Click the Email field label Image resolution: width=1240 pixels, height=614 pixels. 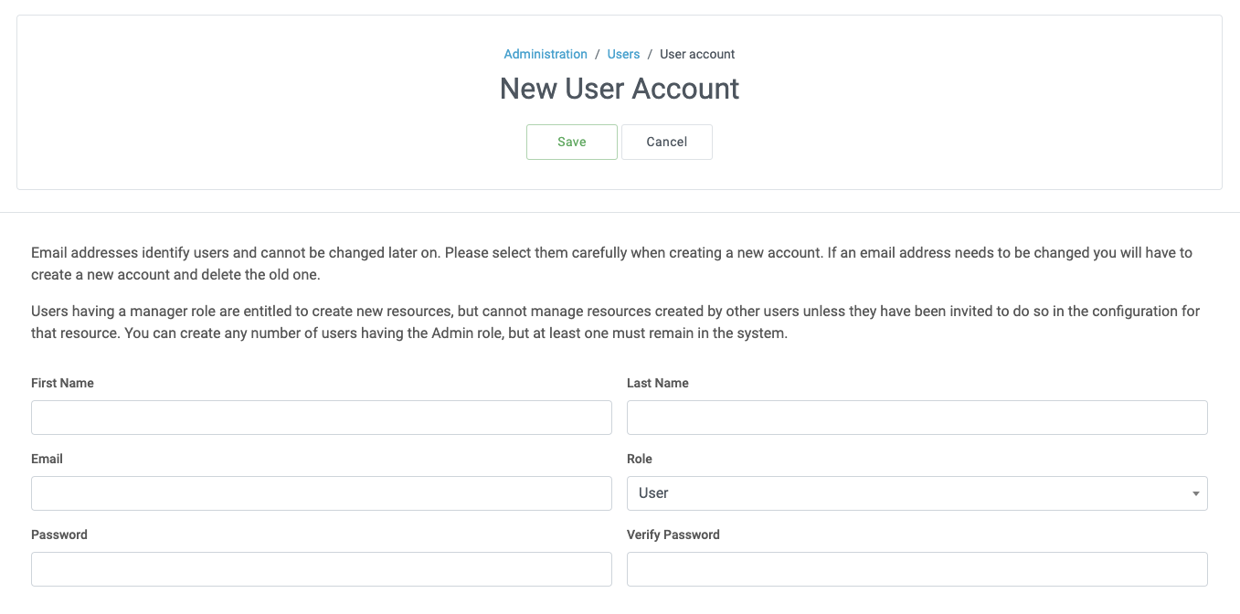[x=47, y=459]
